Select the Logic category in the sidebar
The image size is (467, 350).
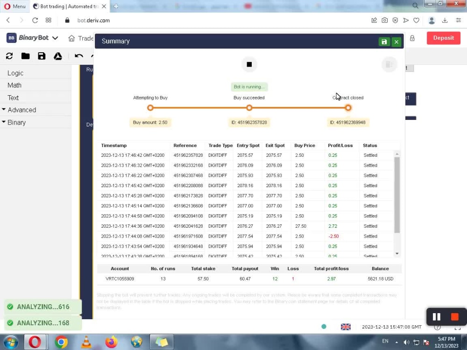pyautogui.click(x=15, y=73)
